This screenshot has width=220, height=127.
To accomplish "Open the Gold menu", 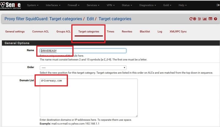I will tap(167, 5).
